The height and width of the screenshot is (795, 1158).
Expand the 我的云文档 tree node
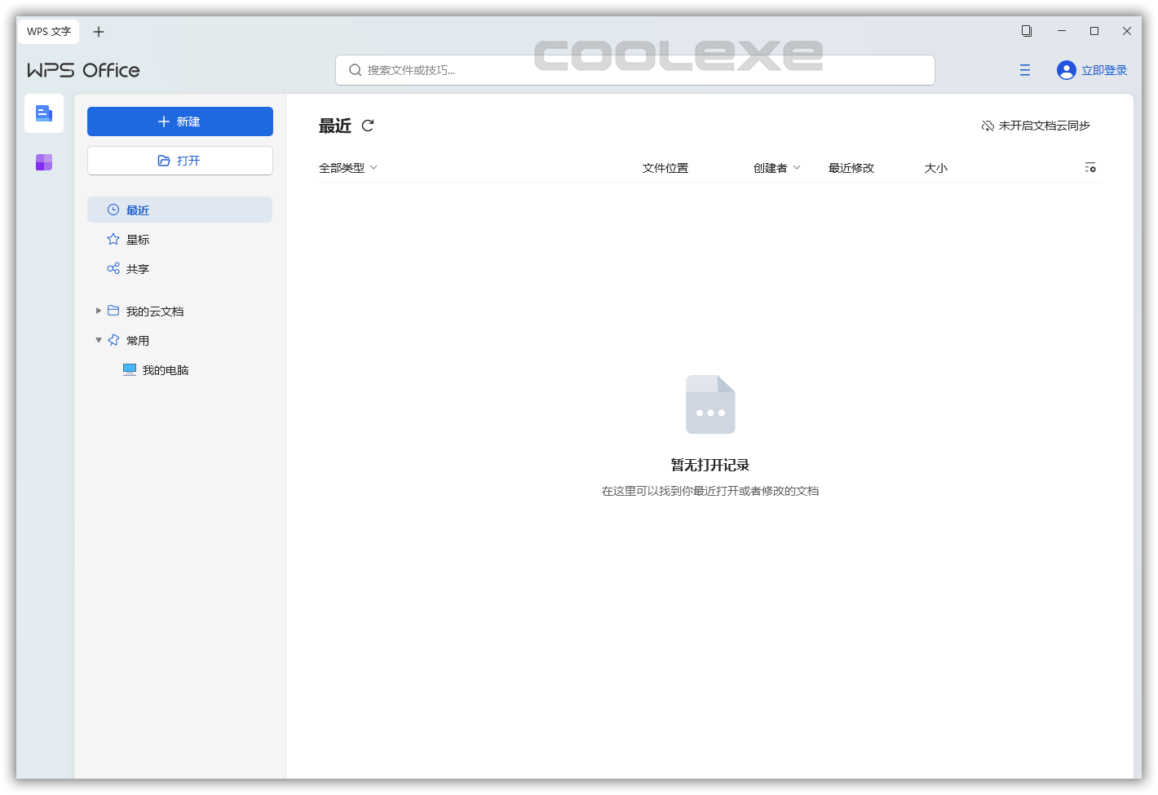pos(99,311)
